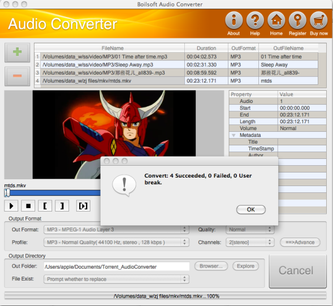333x306 pixels.
Task: Open the Profile dropdown
Action: point(116,242)
